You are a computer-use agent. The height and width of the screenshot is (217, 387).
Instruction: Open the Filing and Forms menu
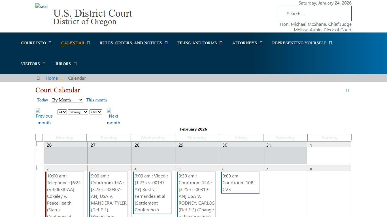click(197, 43)
